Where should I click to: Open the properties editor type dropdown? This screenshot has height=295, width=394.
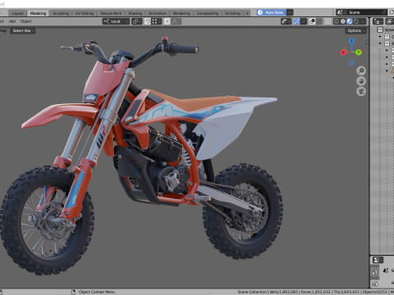[x=378, y=260]
